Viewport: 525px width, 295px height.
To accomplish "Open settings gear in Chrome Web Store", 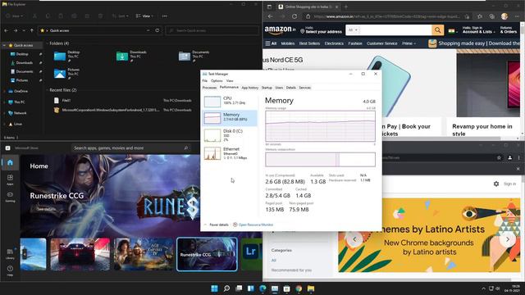I will [496, 184].
